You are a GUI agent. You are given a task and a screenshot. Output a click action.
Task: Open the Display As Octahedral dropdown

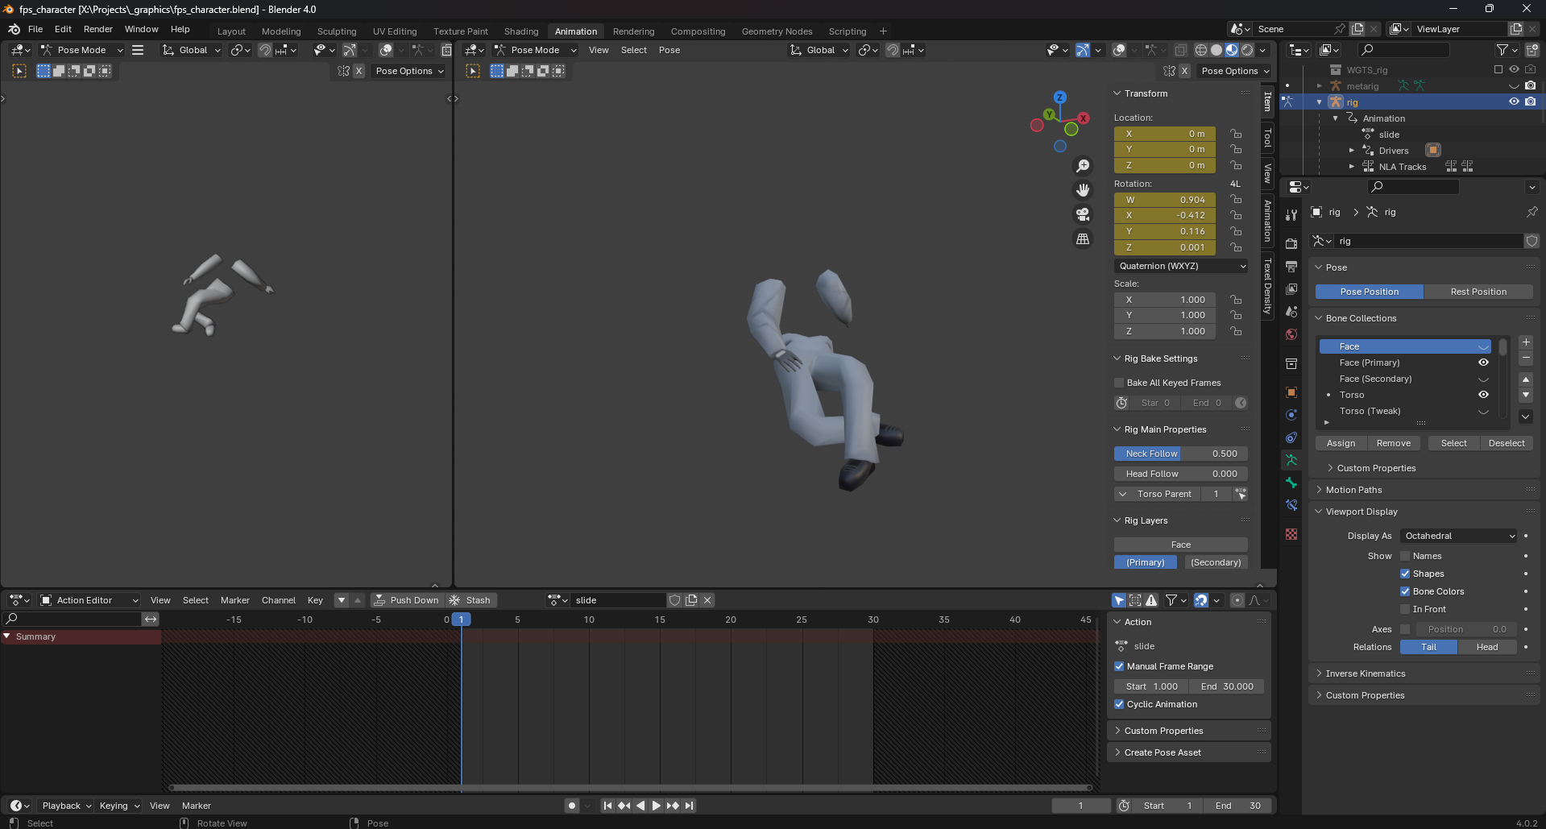(x=1459, y=536)
